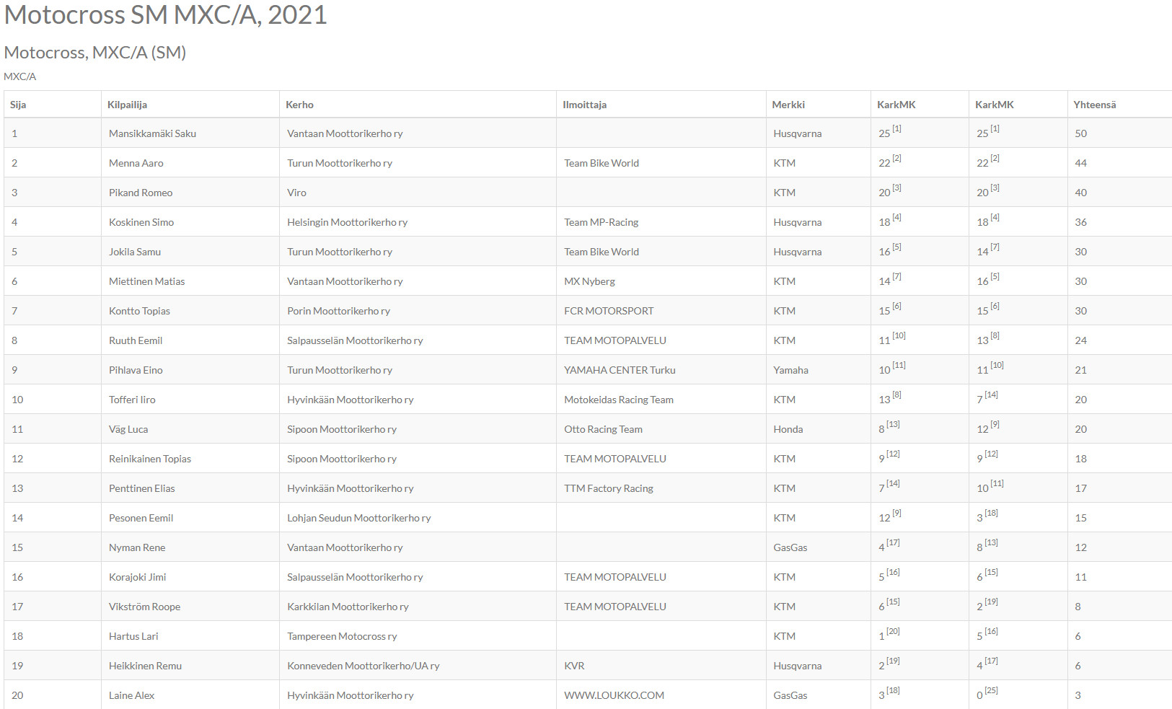Select competitor Mansikkamäki Saku
This screenshot has height=709, width=1172.
[152, 133]
